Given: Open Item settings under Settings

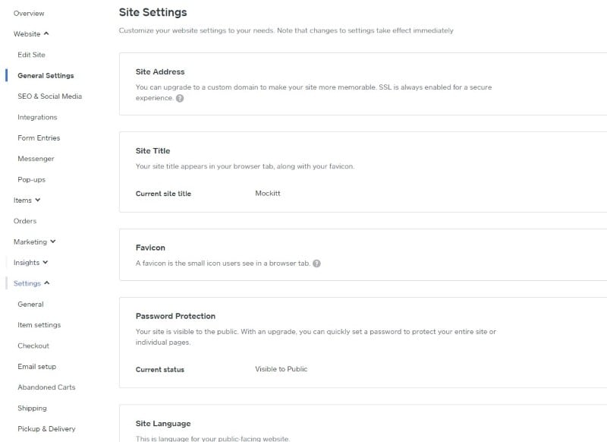Looking at the screenshot, I should (39, 325).
